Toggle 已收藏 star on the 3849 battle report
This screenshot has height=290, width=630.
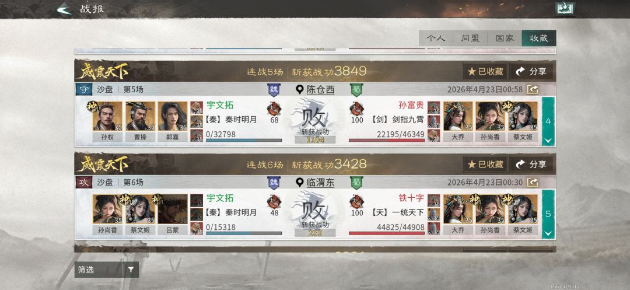point(485,72)
